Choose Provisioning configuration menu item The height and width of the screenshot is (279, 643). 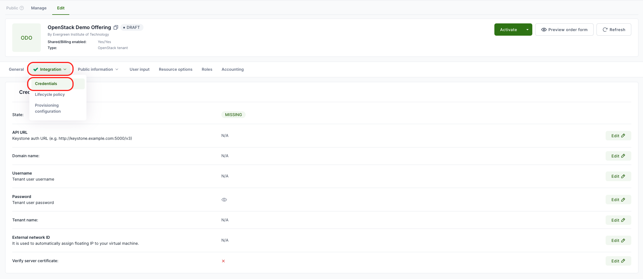[48, 108]
